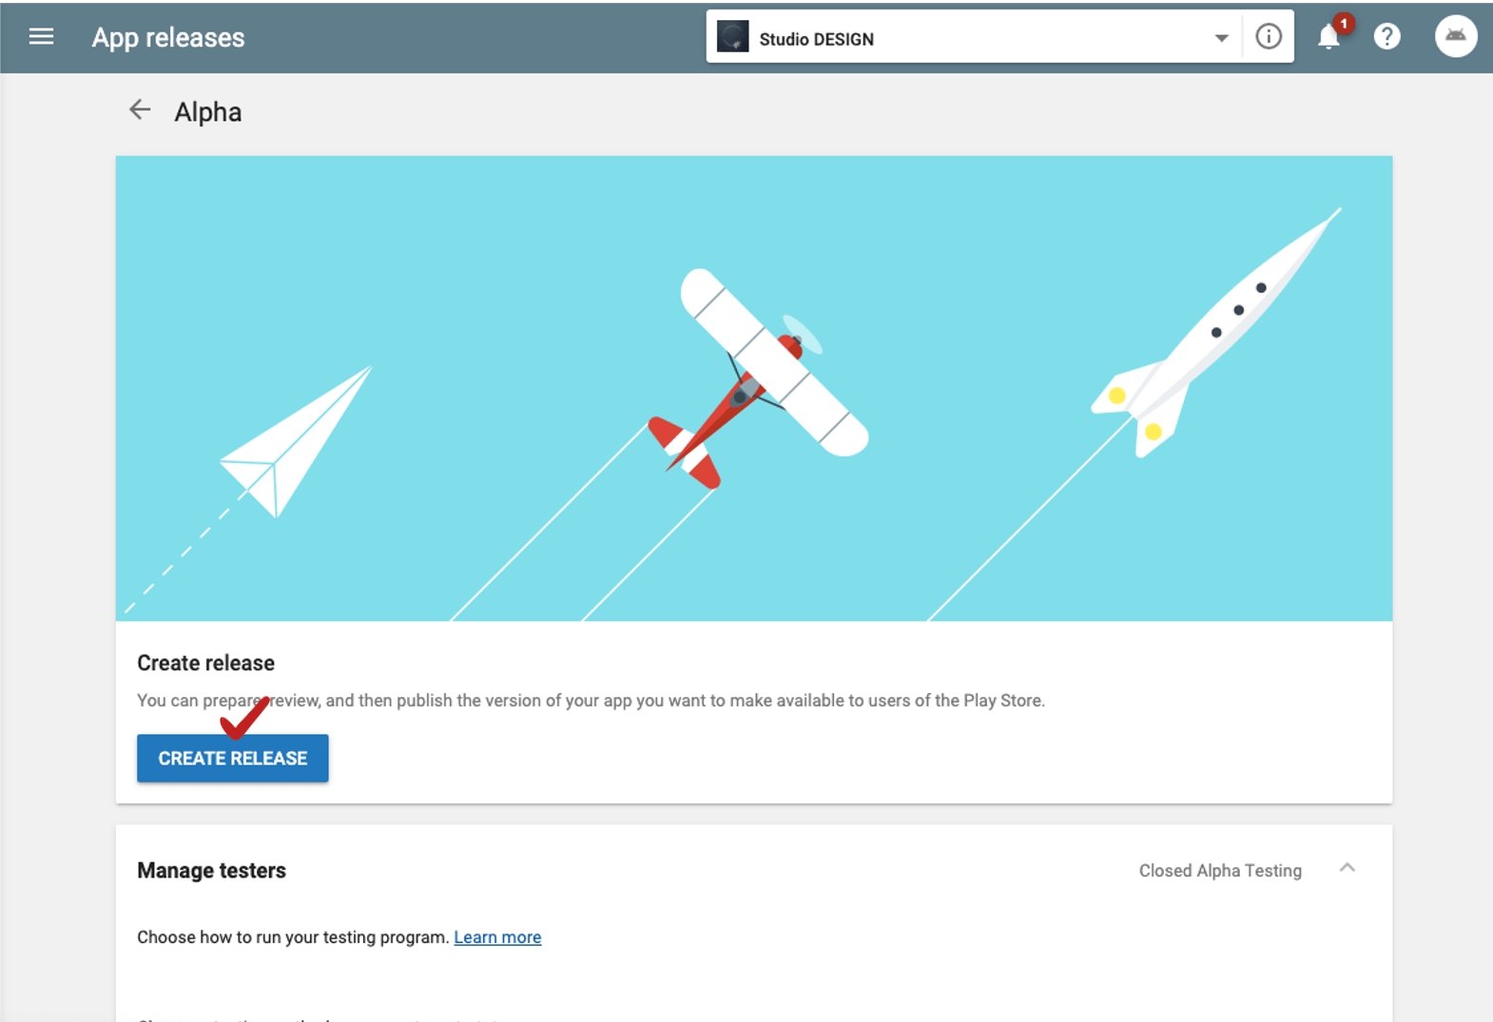Click the Studio DESIGN app thumbnail icon
The width and height of the screenshot is (1493, 1022).
[x=732, y=37]
